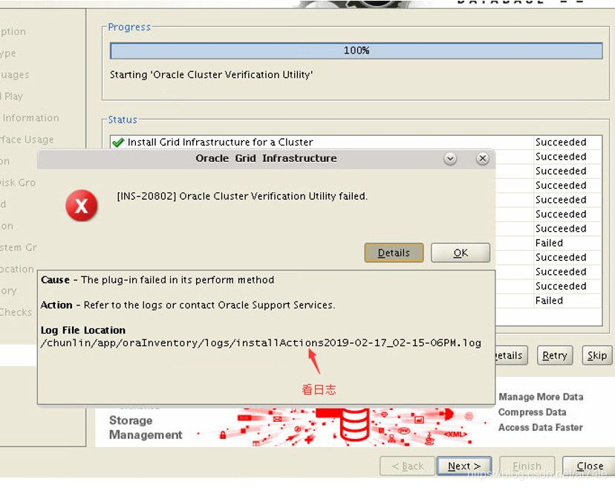Click Starting 'Oracle Cluster Verification Utility' text

pos(212,74)
